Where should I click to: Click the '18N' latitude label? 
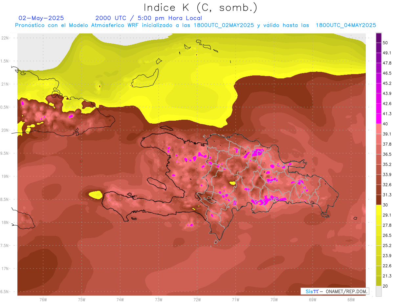(x=6, y=222)
